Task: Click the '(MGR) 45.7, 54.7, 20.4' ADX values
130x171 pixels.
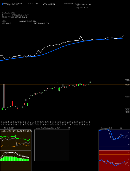Action: coord(28,21)
